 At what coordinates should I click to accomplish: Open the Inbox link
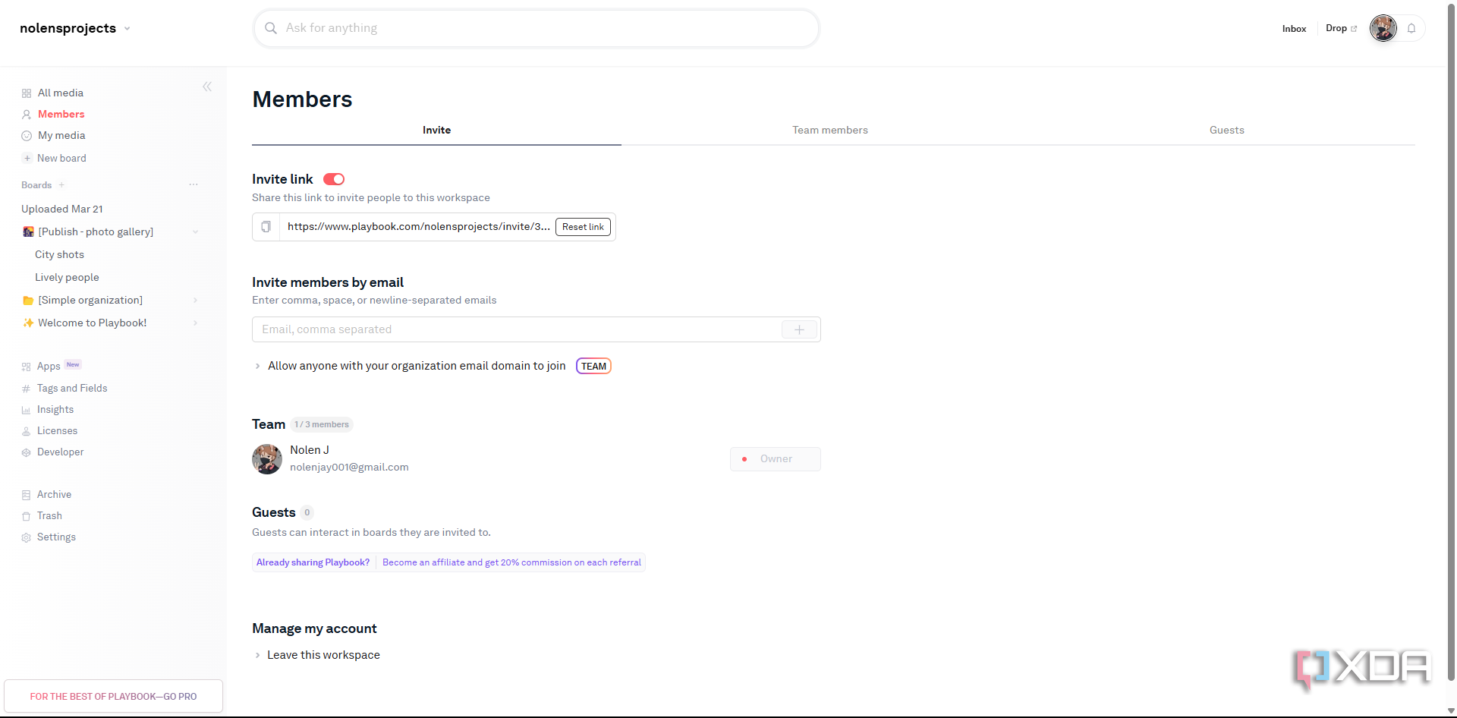(x=1295, y=29)
